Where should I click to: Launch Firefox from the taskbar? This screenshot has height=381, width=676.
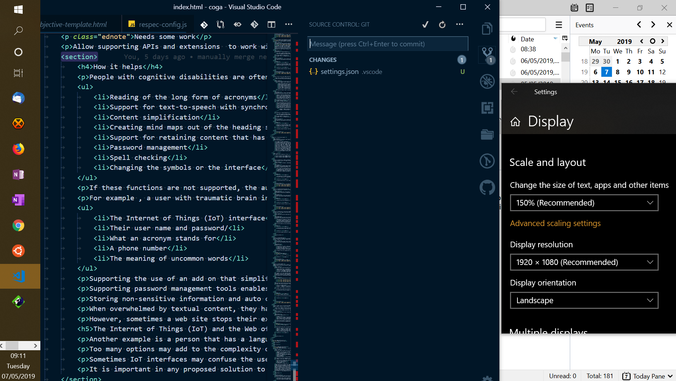pyautogui.click(x=18, y=149)
